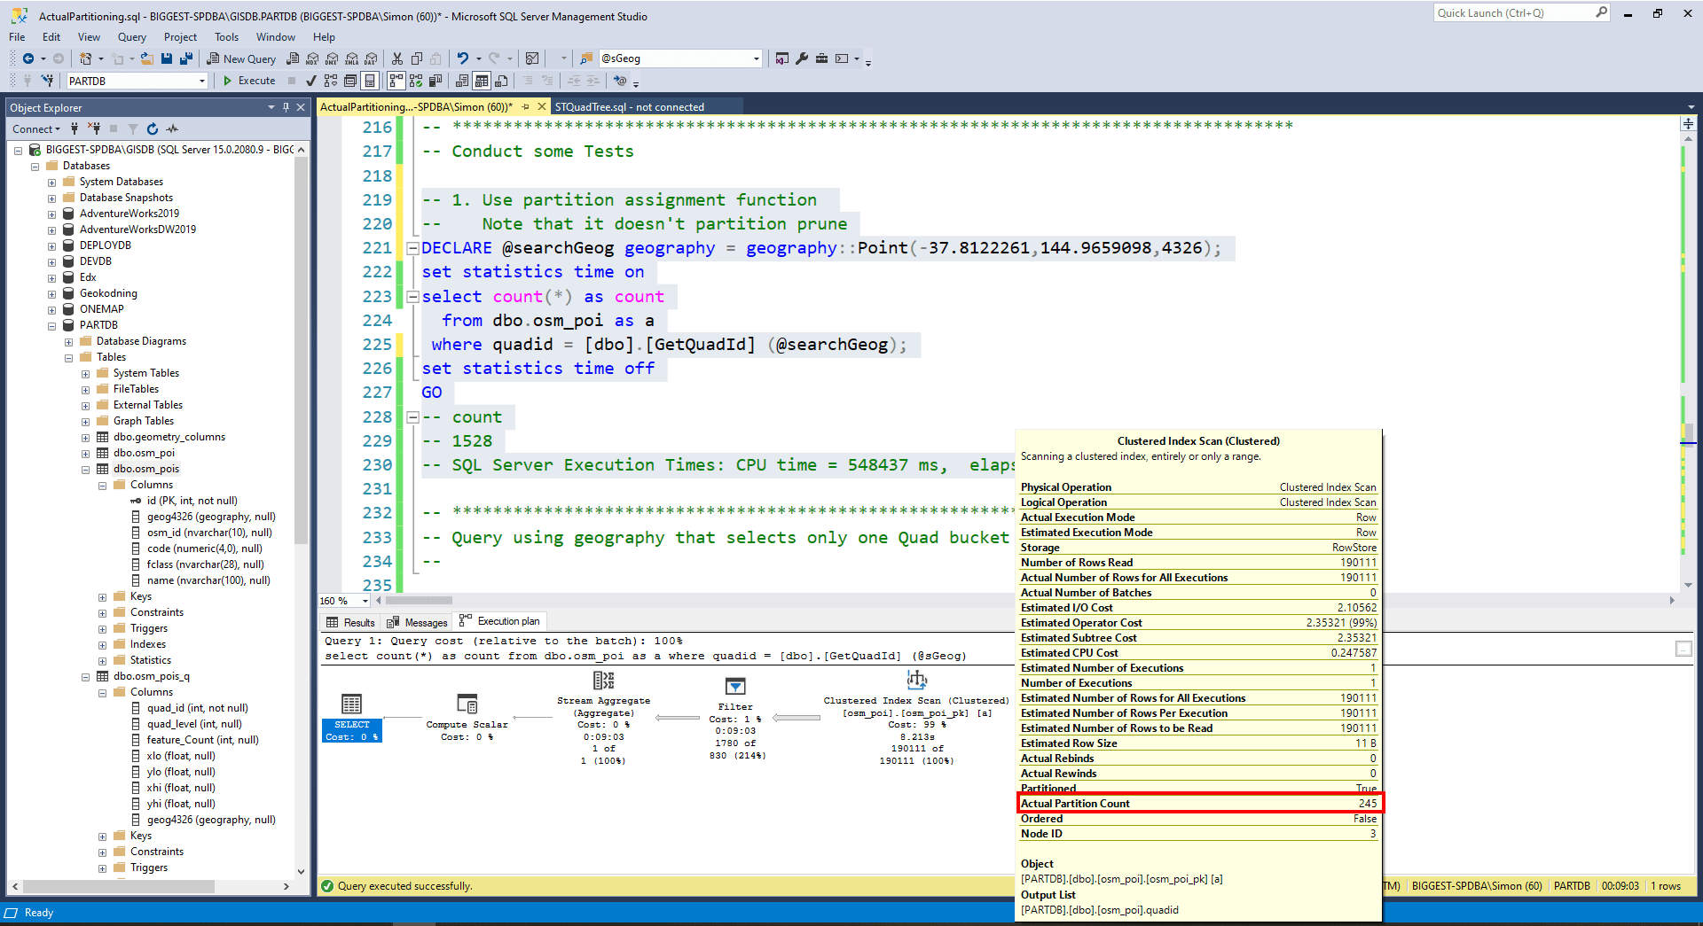Toggle results output to grid mode
The image size is (1703, 926).
[x=482, y=81]
